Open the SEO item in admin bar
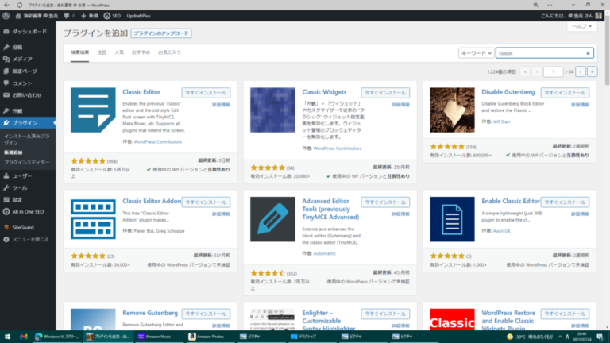Screen dimensions: 610x343 (112, 16)
